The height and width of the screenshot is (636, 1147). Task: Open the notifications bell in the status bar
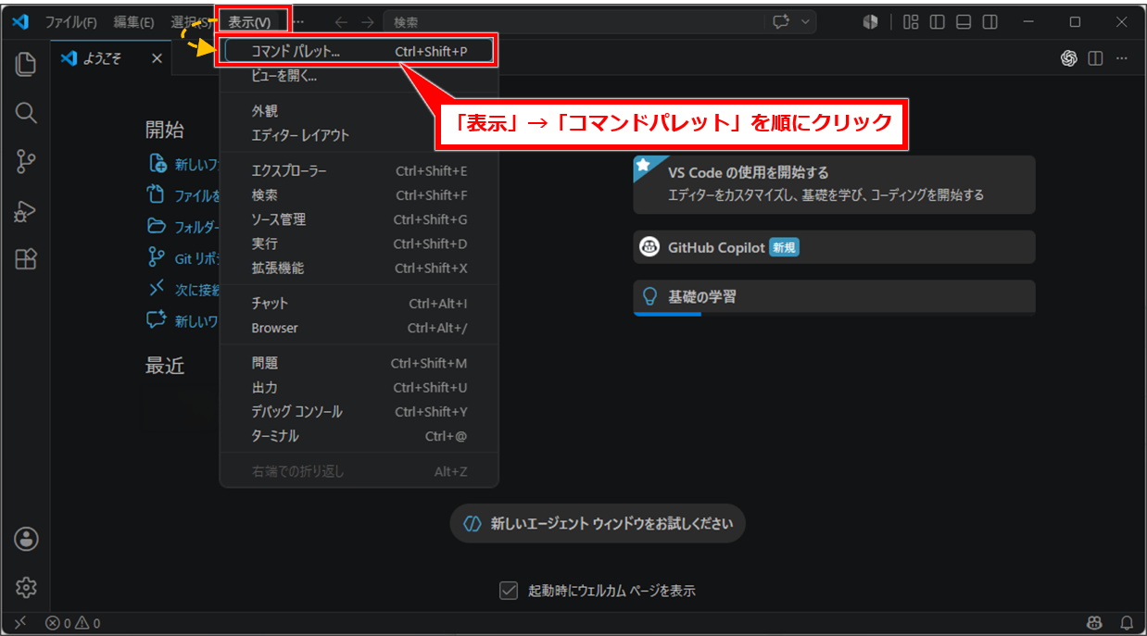(1127, 623)
